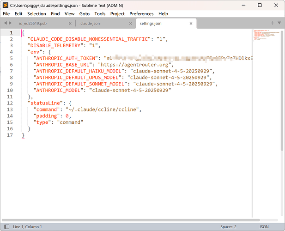Click the DISABLE_TELEMETRY key
The width and height of the screenshot is (285, 231).
click(55, 45)
